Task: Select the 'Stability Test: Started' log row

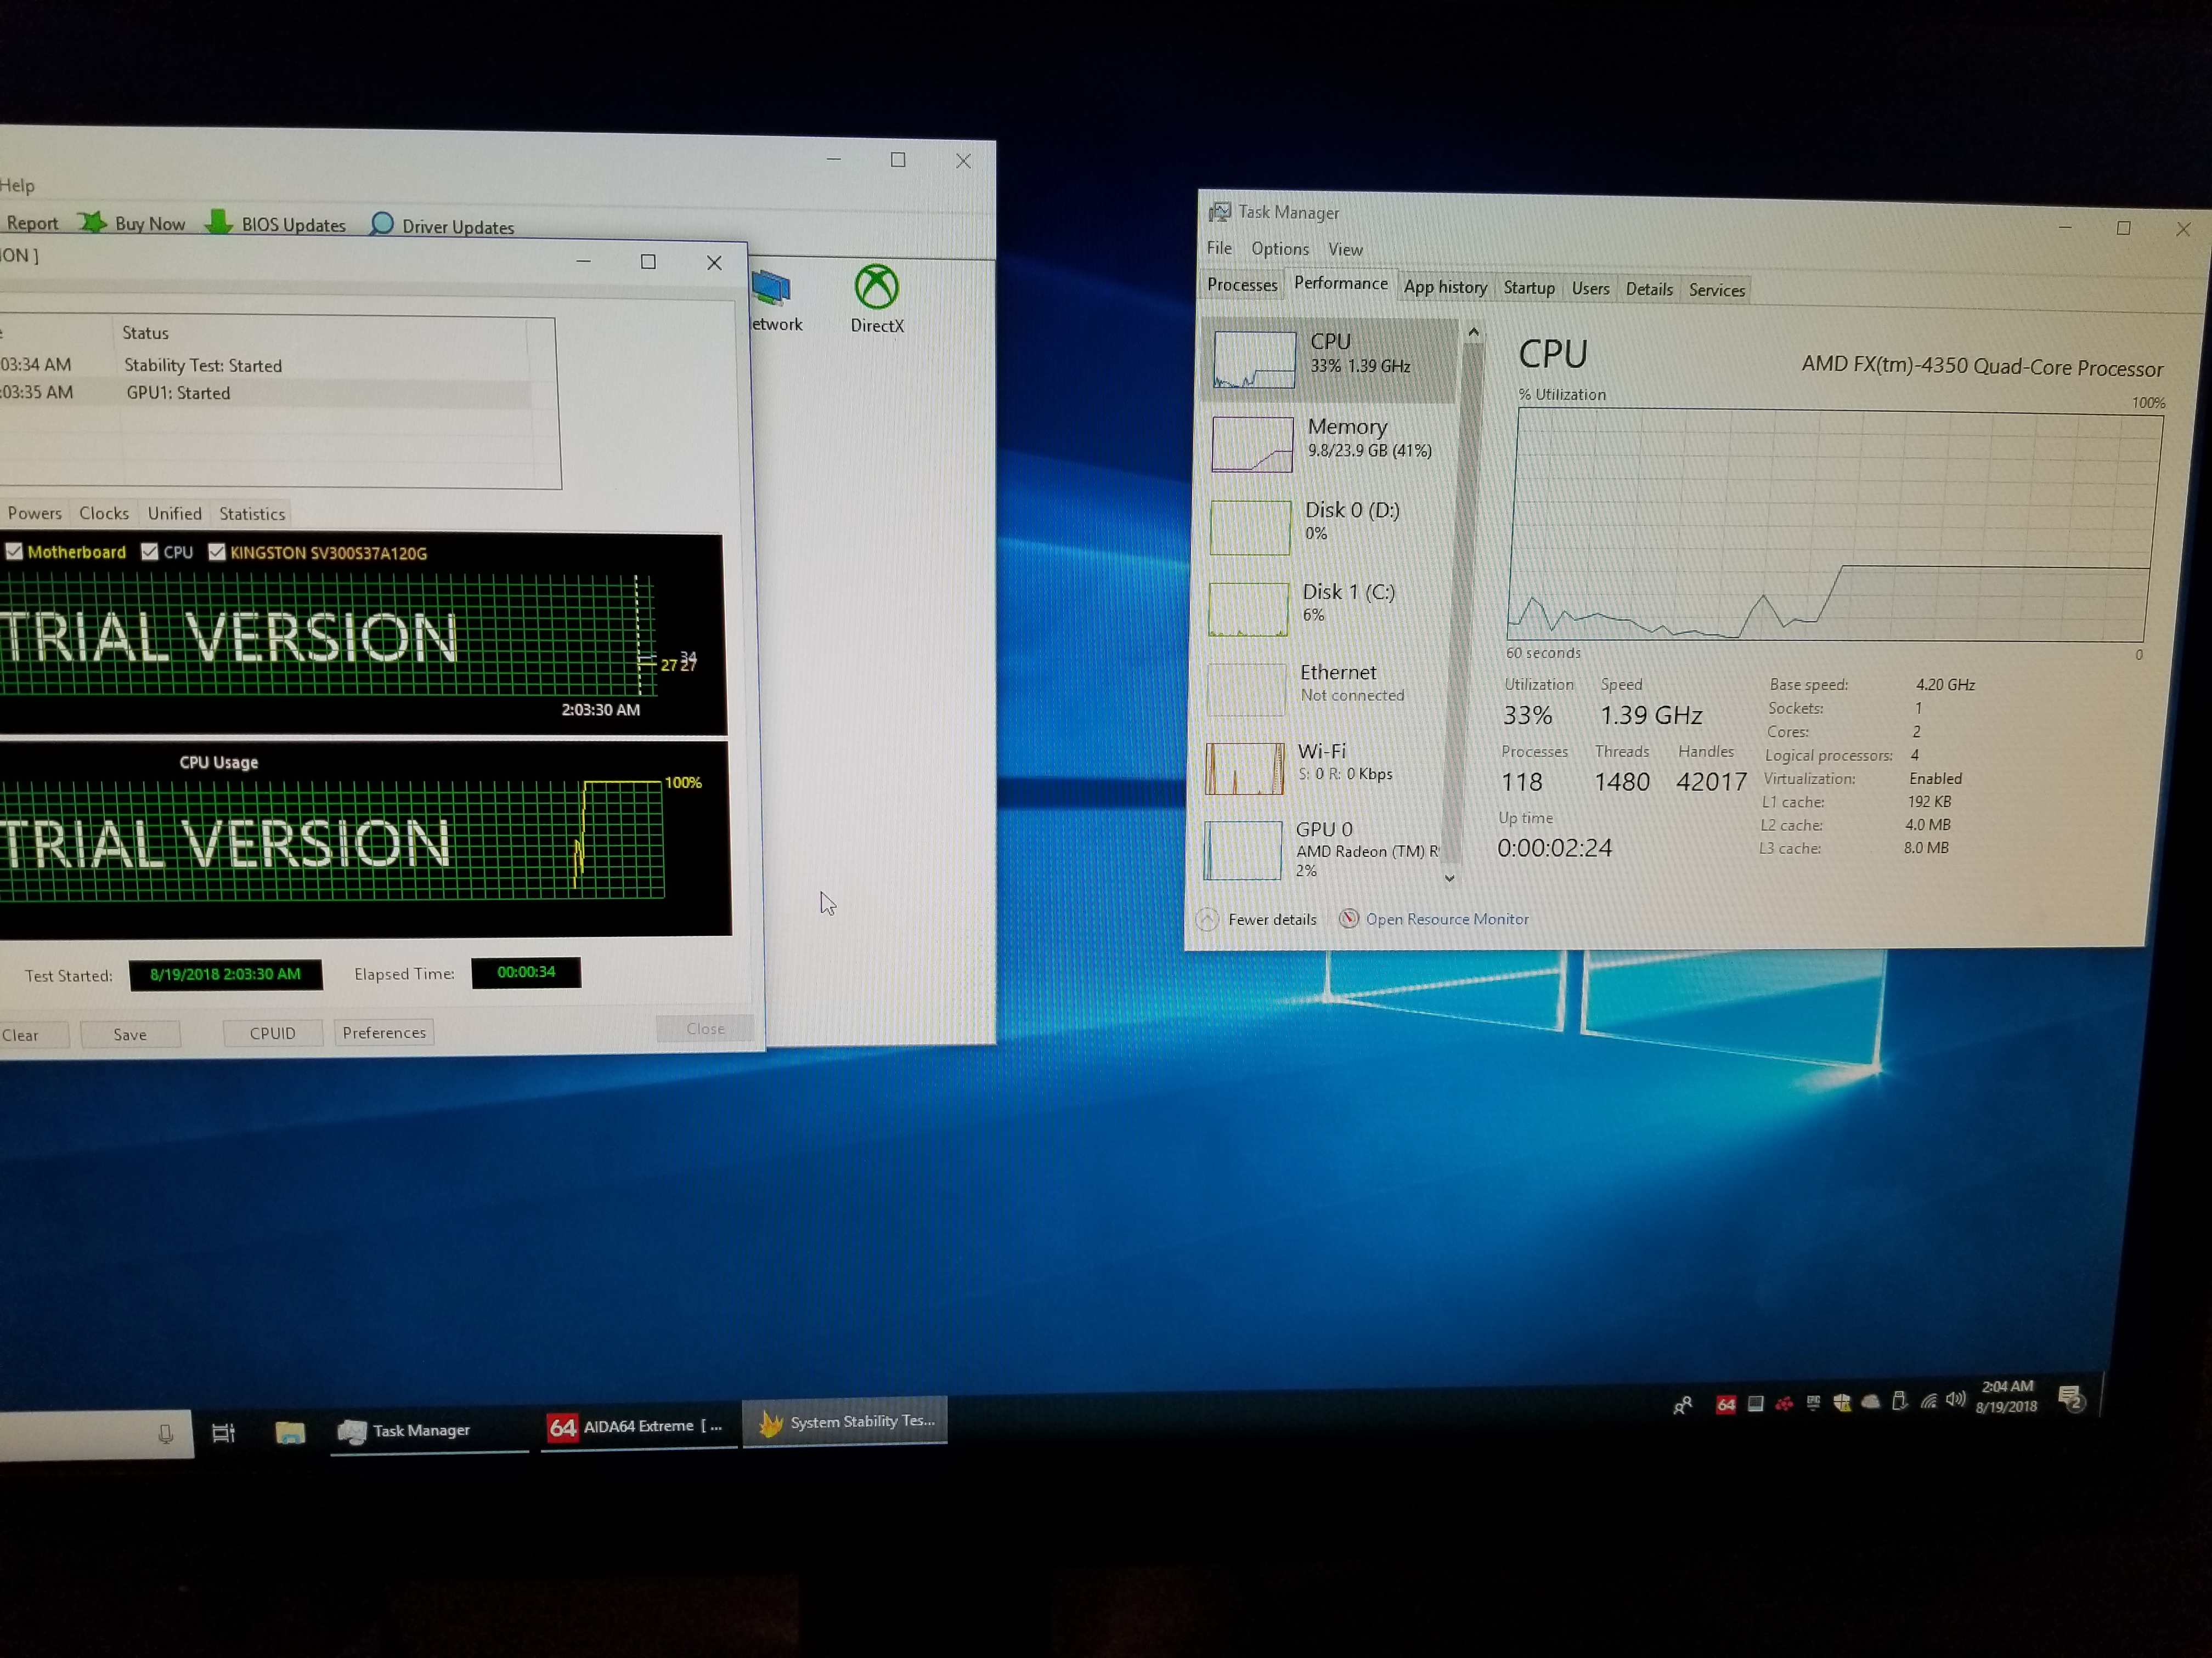Action: (265, 366)
